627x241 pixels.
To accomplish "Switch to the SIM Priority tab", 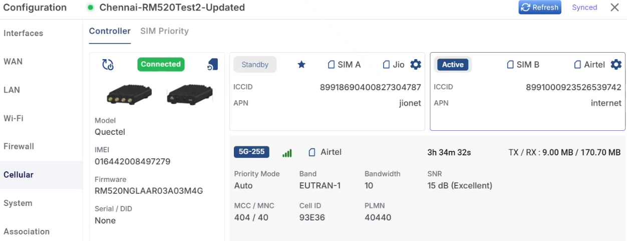I will 164,31.
